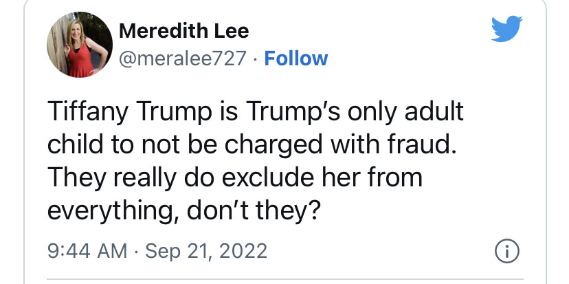Click the Twitter bird logo

pyautogui.click(x=506, y=29)
